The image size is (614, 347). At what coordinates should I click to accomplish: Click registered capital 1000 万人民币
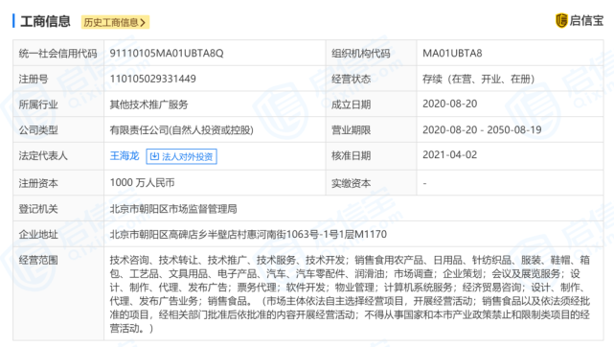click(x=142, y=182)
